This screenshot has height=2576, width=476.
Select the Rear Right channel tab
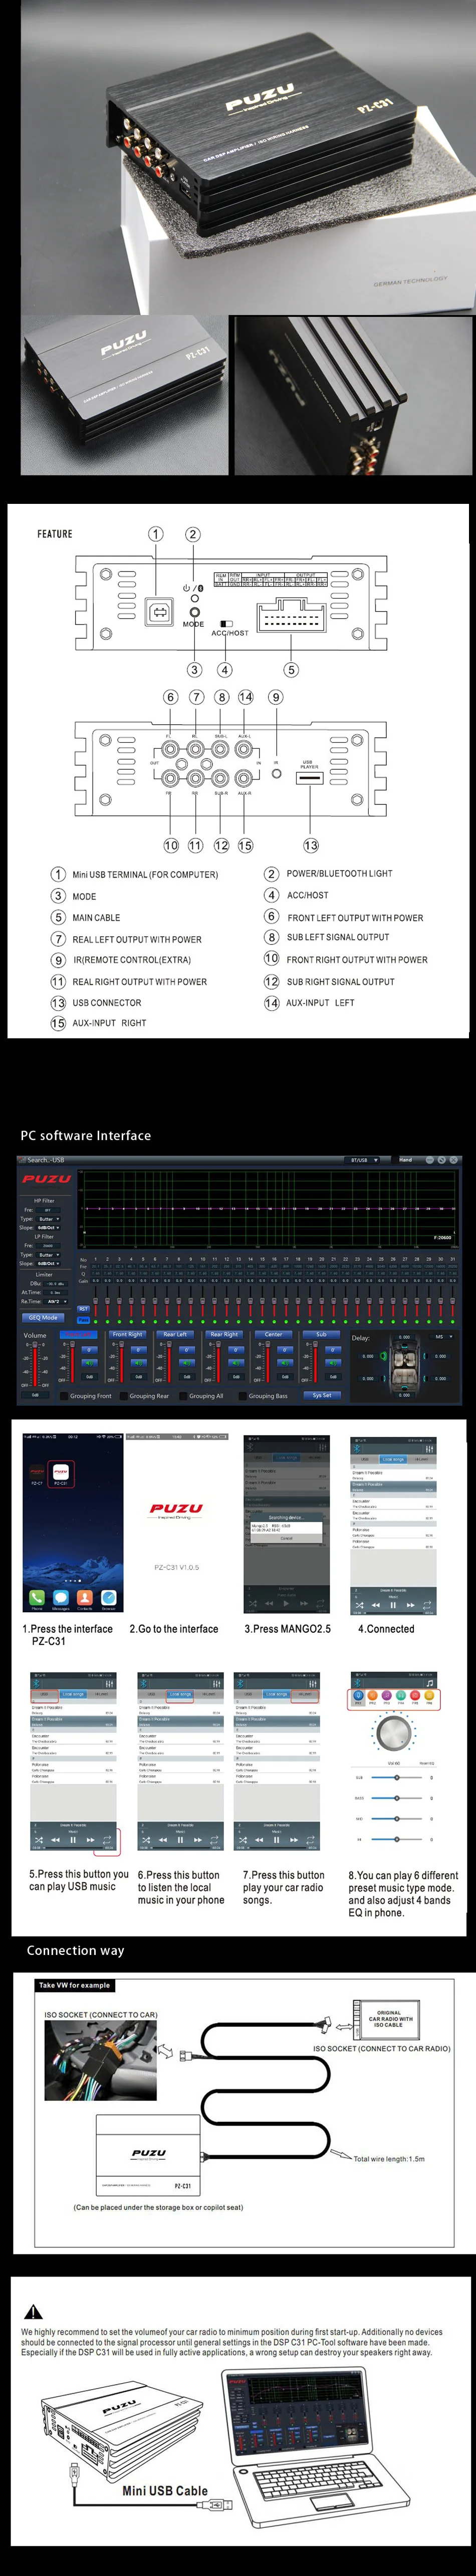[x=224, y=1334]
